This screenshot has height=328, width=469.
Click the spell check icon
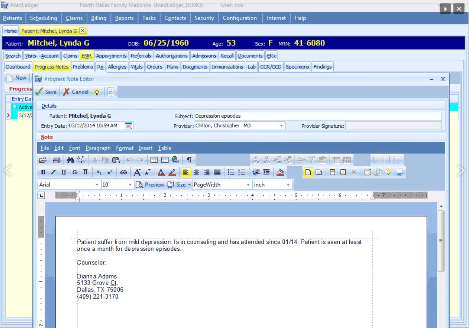click(x=388, y=172)
